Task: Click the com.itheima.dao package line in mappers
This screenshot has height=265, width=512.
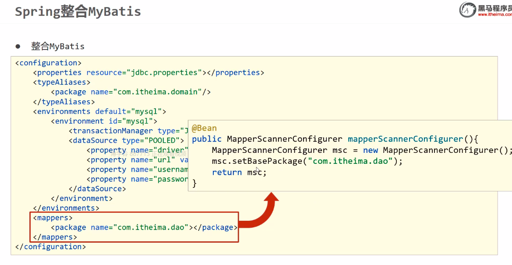Action: pyautogui.click(x=144, y=227)
